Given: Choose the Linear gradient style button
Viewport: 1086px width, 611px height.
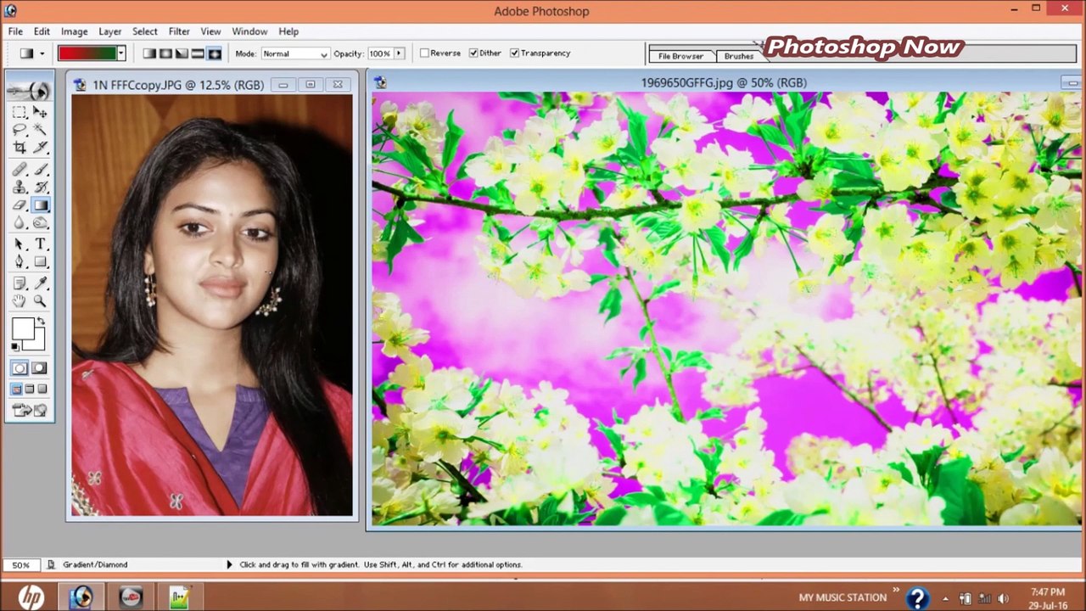Looking at the screenshot, I should (149, 53).
